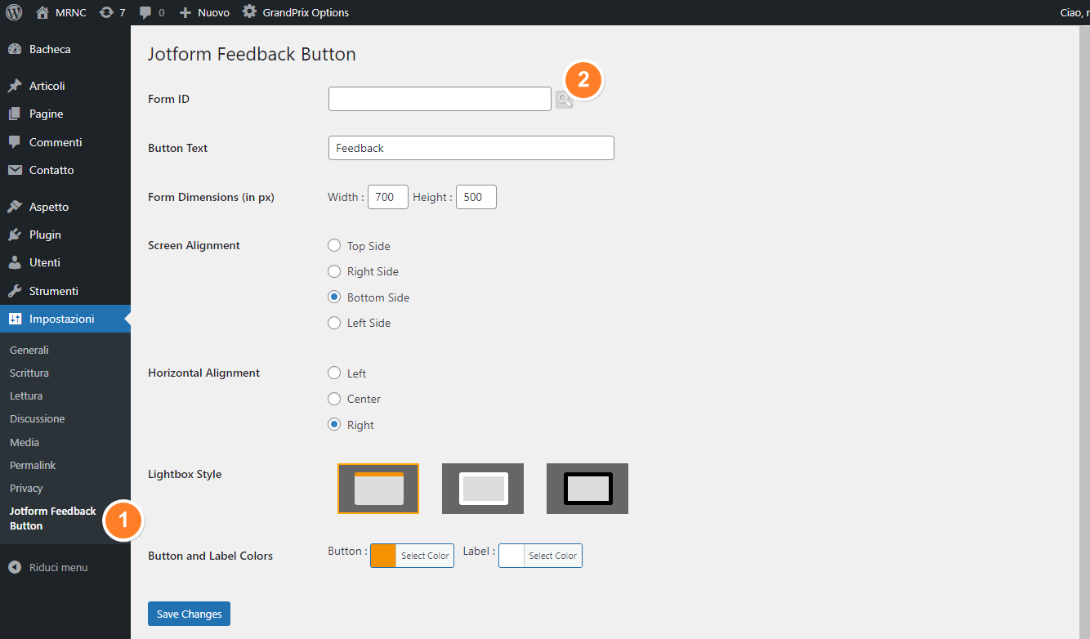Click the Bacheca dashboard icon
The height and width of the screenshot is (639, 1090).
point(15,49)
